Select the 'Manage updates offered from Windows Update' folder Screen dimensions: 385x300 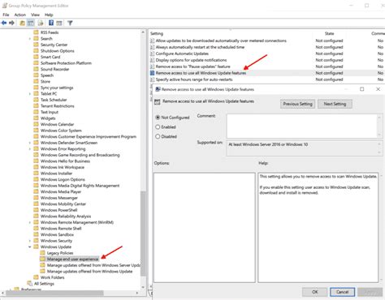tap(89, 272)
